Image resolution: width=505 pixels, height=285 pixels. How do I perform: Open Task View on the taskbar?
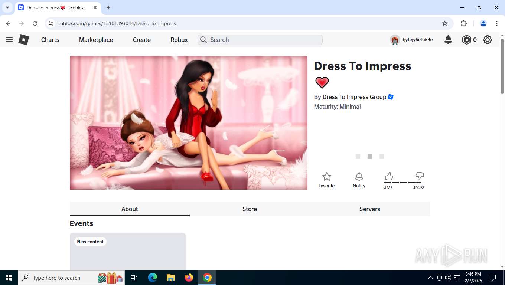(134, 278)
